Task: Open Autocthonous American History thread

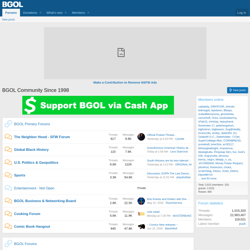Action: tap(169, 148)
